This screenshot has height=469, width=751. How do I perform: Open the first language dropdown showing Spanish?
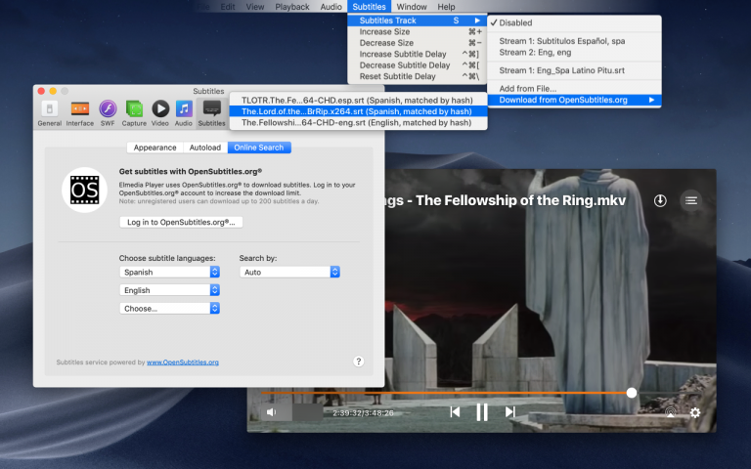169,272
